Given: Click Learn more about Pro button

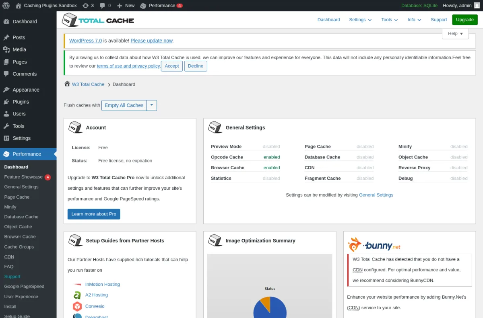Looking at the screenshot, I should click(94, 214).
